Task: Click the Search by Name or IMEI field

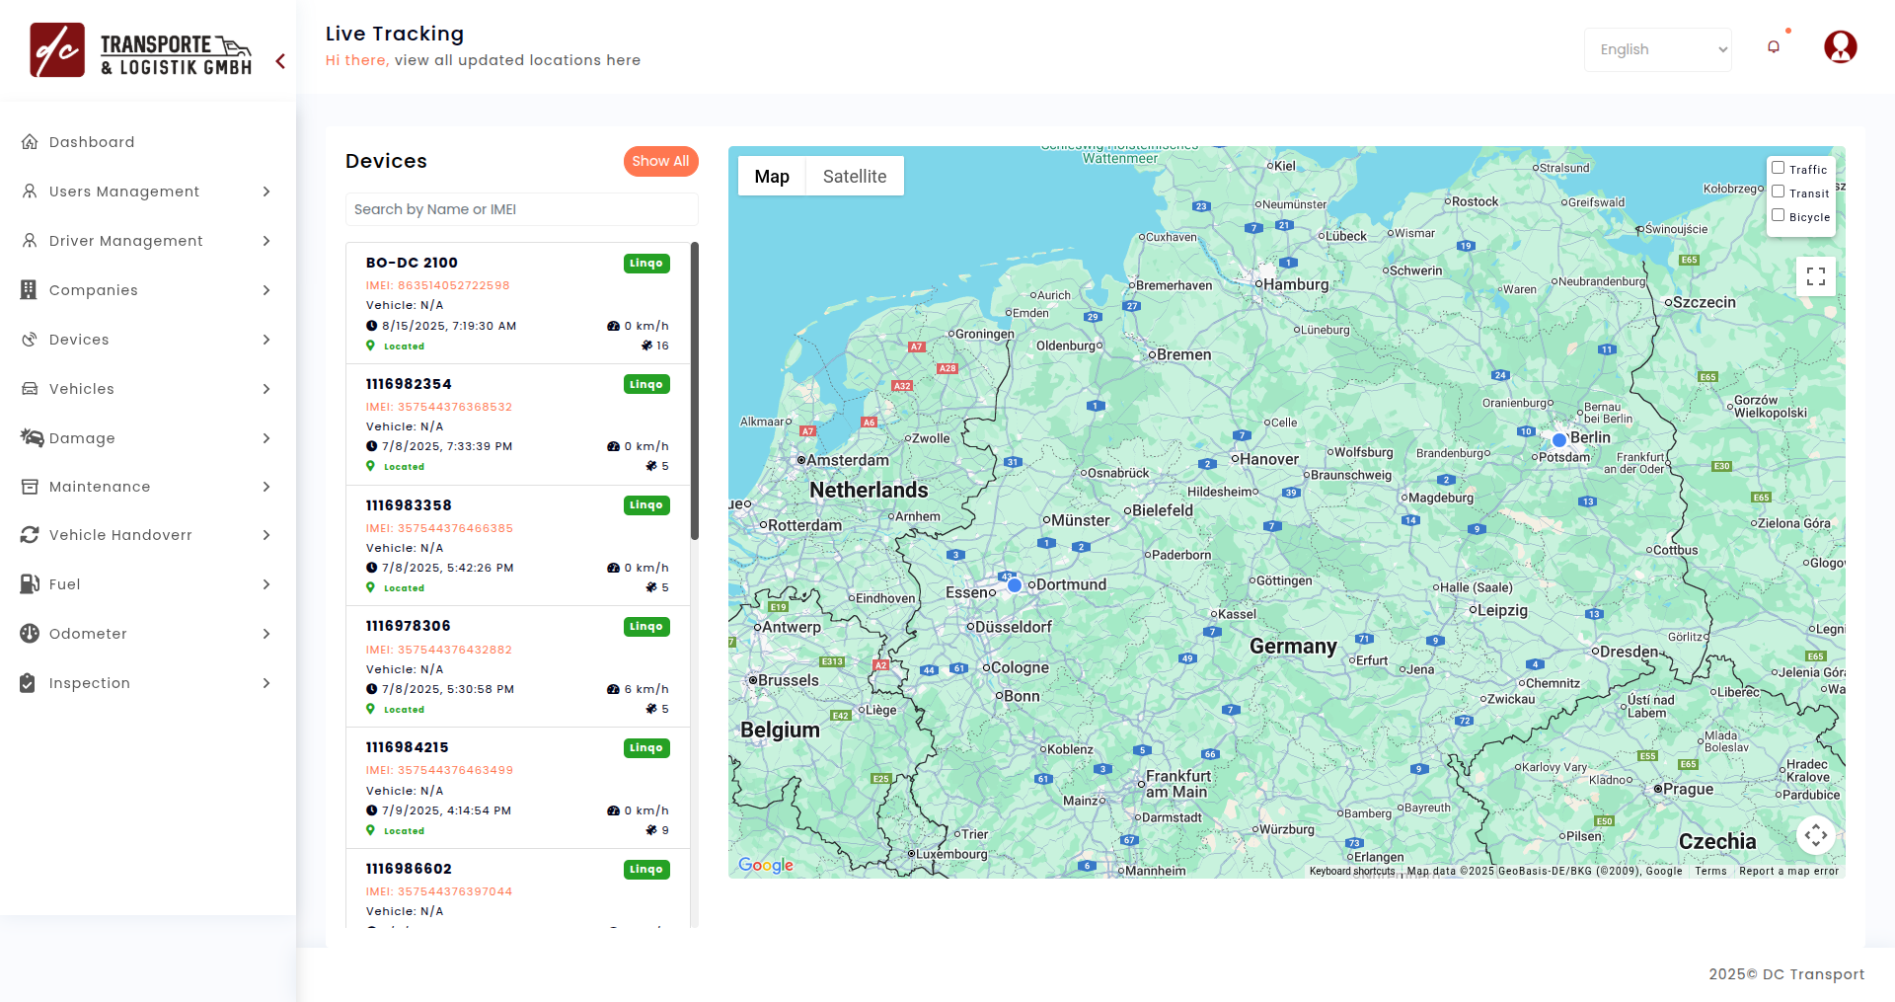Action: pyautogui.click(x=521, y=209)
